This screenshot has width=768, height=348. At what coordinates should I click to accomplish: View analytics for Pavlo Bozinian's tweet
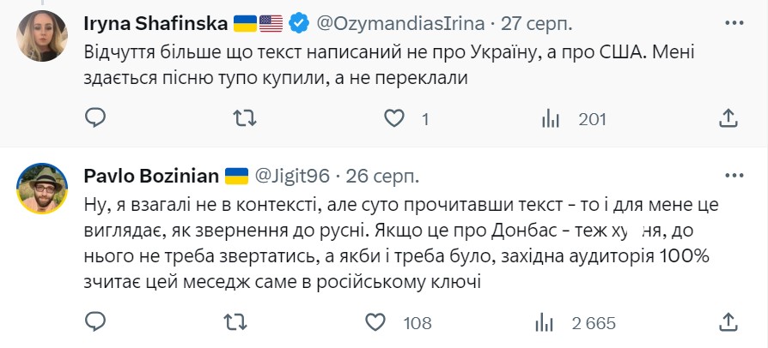tap(545, 323)
